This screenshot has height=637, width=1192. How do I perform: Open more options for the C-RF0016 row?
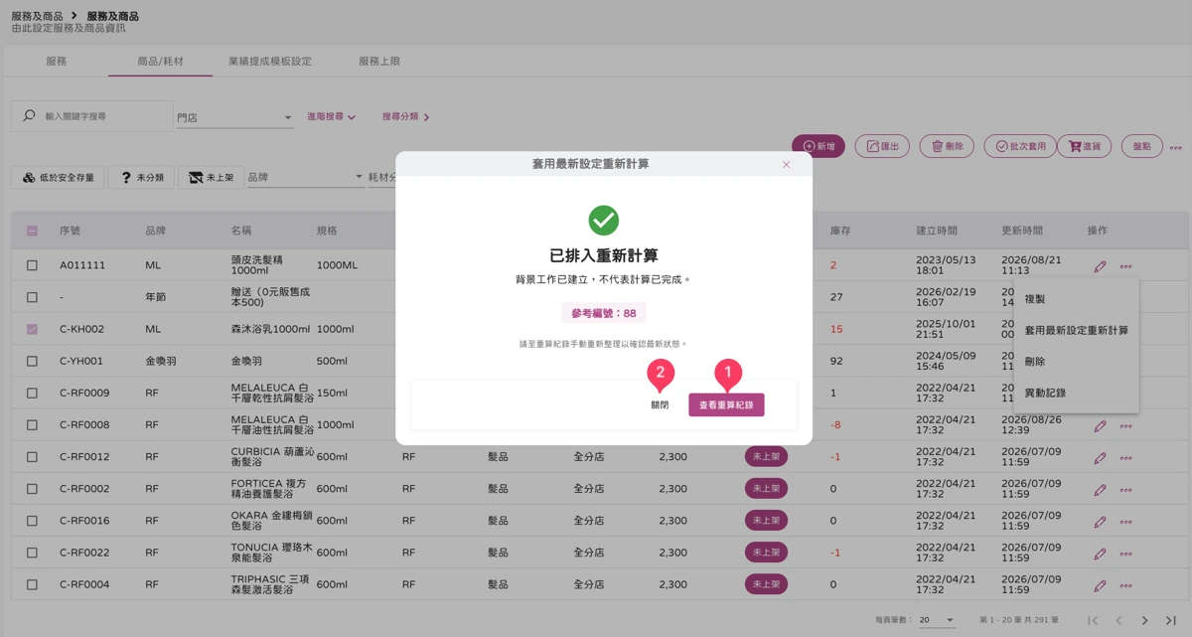(1125, 522)
